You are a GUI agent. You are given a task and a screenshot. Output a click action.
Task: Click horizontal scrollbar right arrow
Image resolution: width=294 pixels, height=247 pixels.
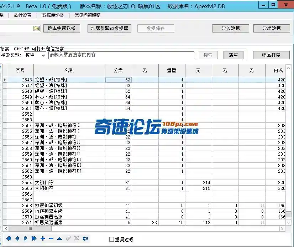(282, 228)
